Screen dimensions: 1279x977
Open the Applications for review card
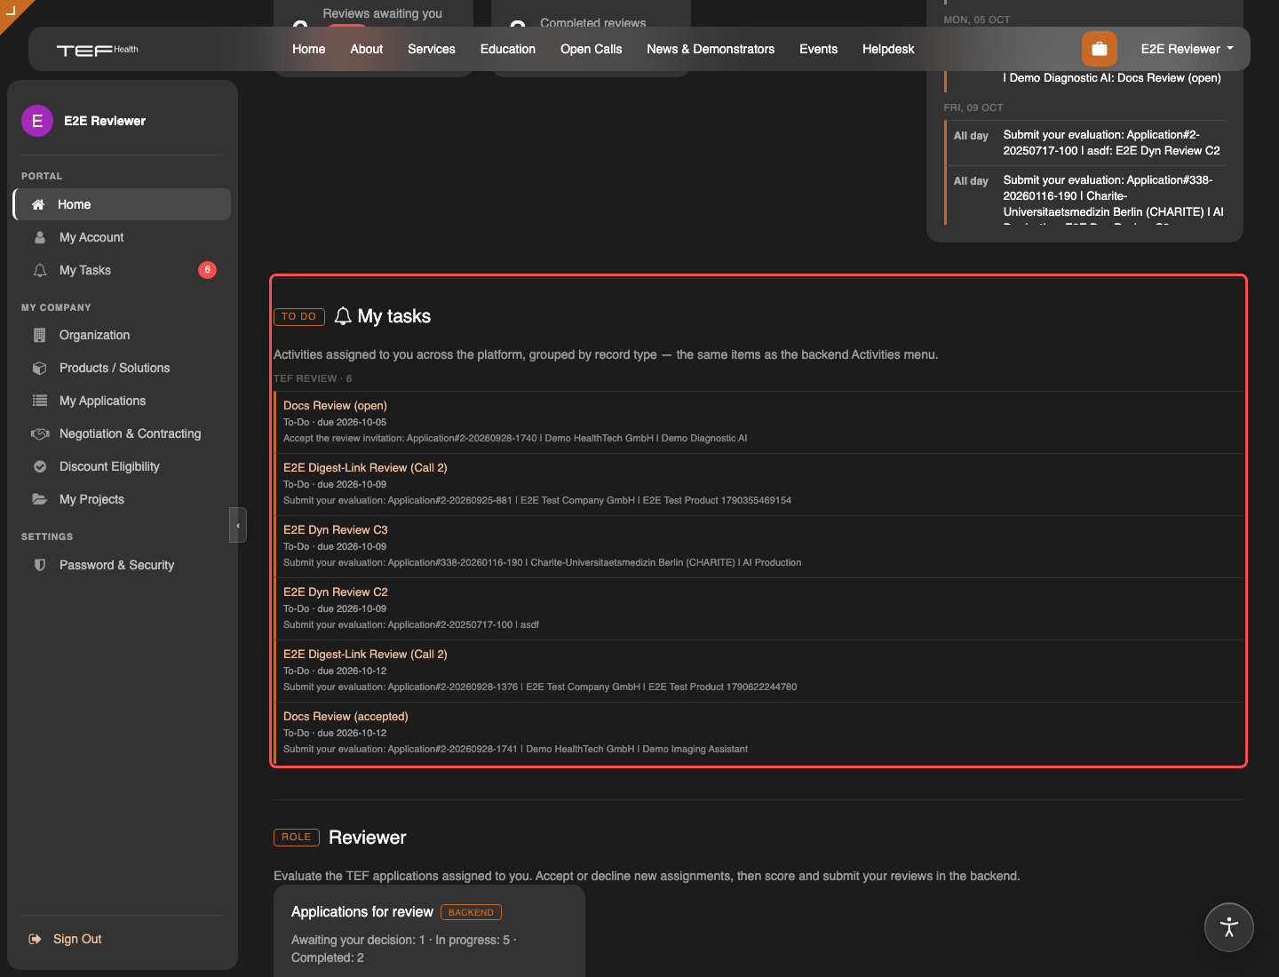(x=429, y=933)
